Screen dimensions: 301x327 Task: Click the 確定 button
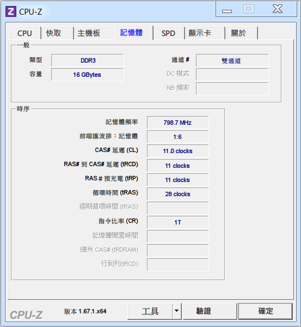pos(266,311)
